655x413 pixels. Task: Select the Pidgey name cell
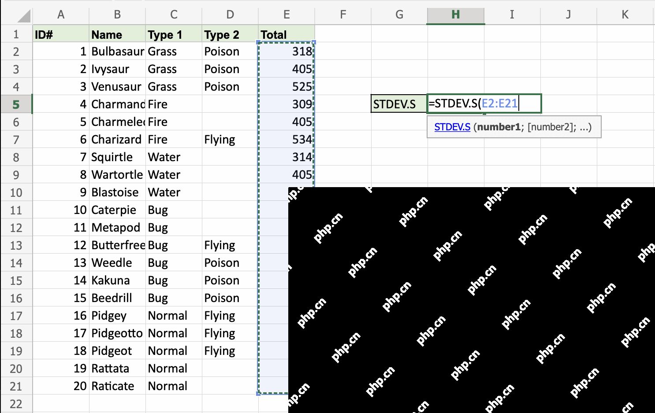click(117, 316)
